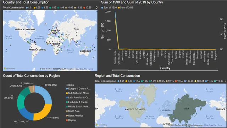The width and height of the screenshot is (227, 128).
Task: Expand the Region map legend with the arrow
Action: [x=226, y=81]
